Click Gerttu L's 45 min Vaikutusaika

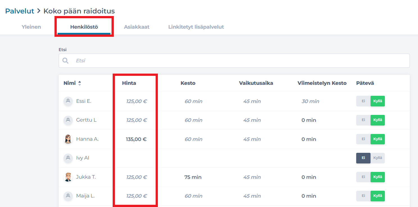pyautogui.click(x=252, y=120)
